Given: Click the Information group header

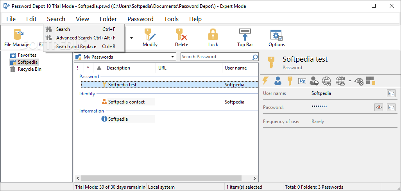Looking at the screenshot, I should coord(91,111).
